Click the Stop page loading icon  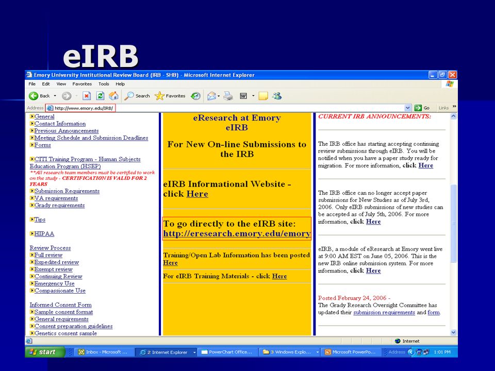87,96
